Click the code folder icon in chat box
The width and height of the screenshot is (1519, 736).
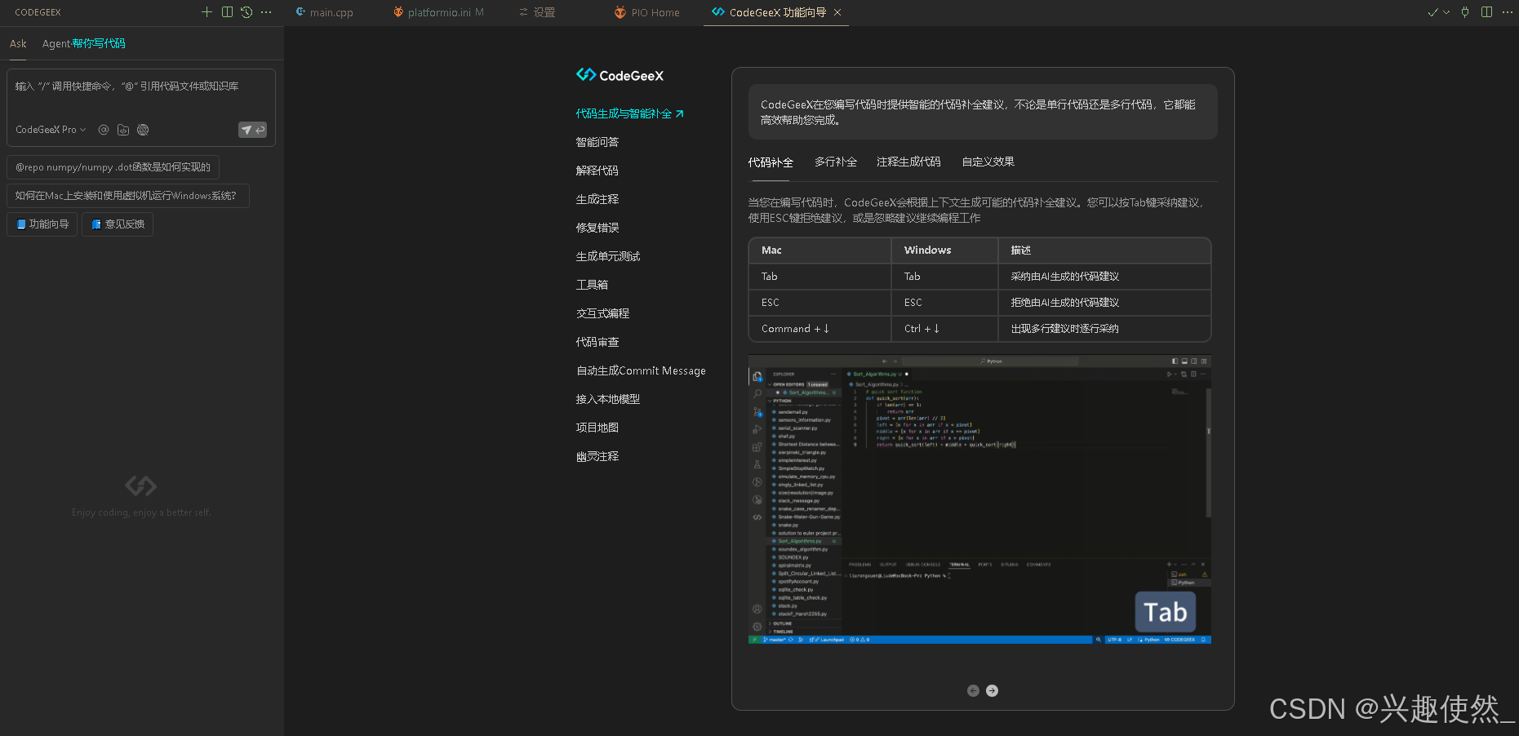[123, 130]
